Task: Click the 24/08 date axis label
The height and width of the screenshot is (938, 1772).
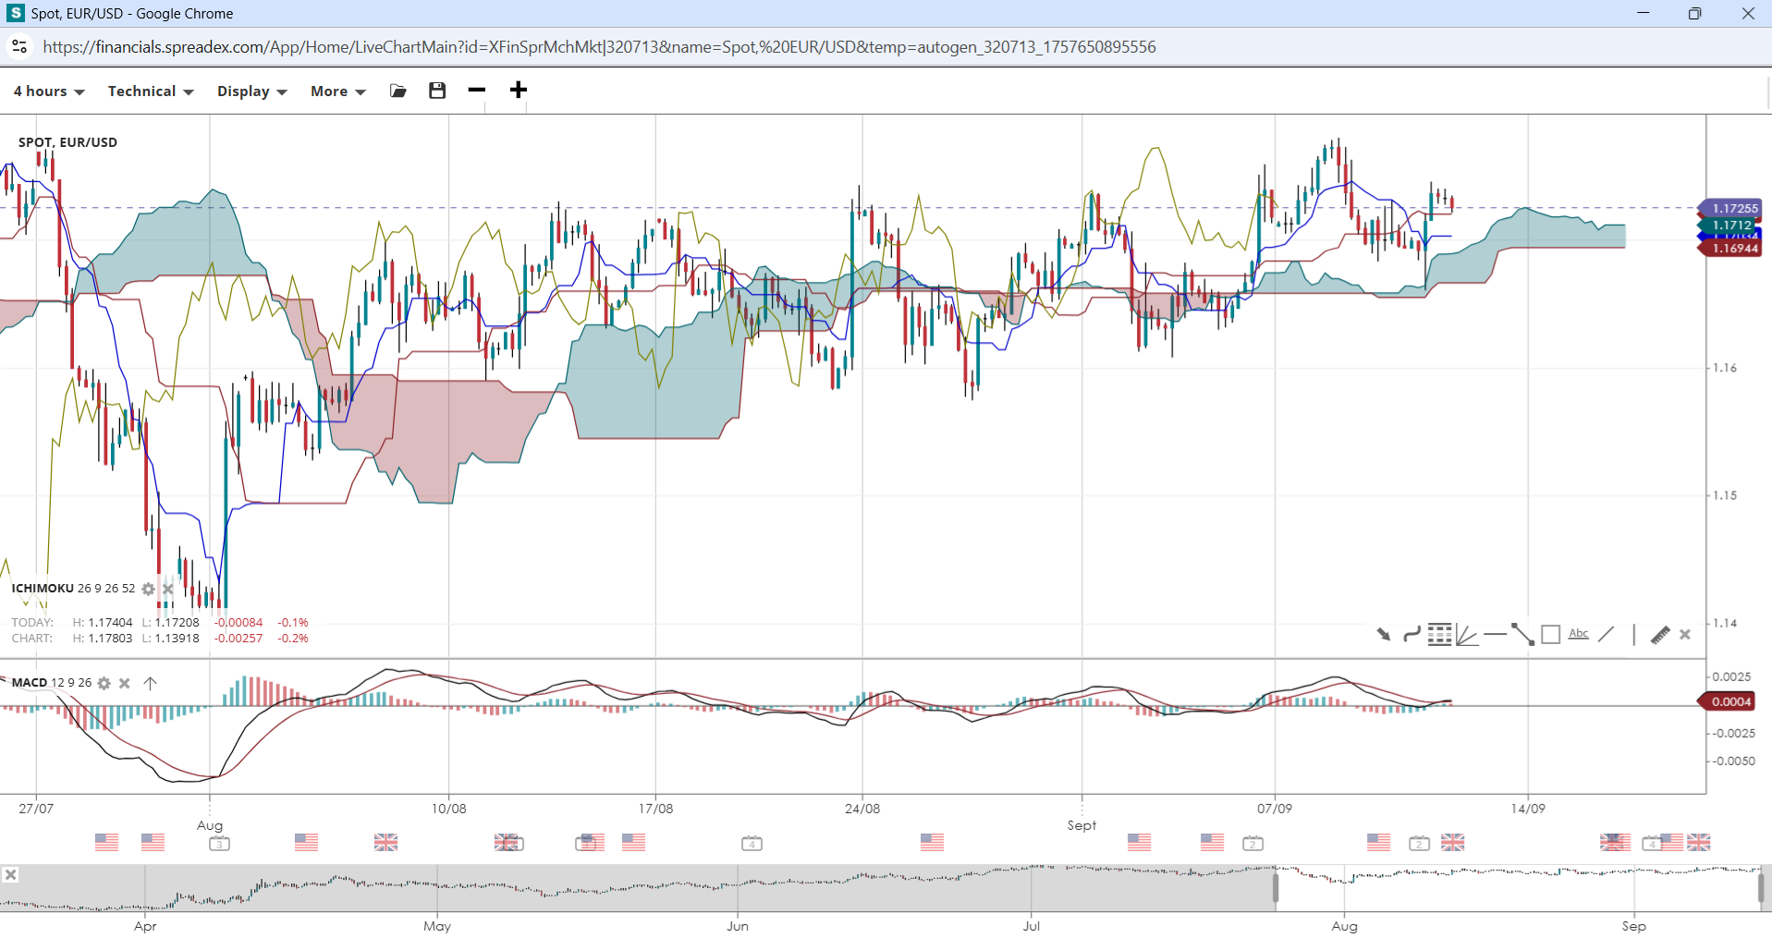Action: [x=862, y=809]
